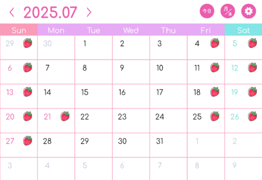Screen dimensions: 262x180
Task: Click strawberry stamp on July 4
Action: click(215, 43)
